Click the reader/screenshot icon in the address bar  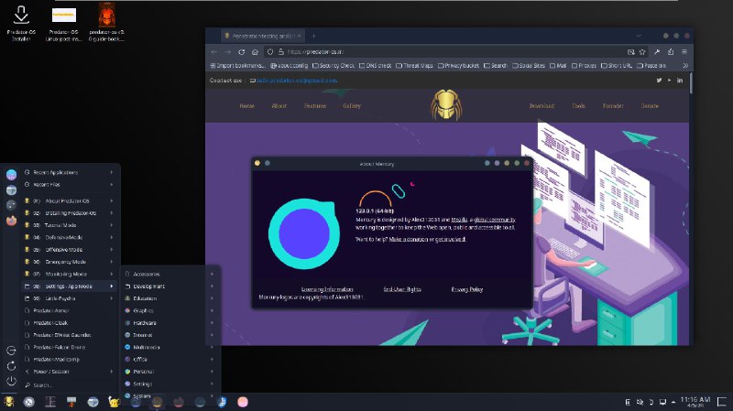[x=630, y=52]
